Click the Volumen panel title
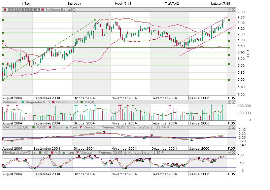270x190 pixels. point(10,102)
